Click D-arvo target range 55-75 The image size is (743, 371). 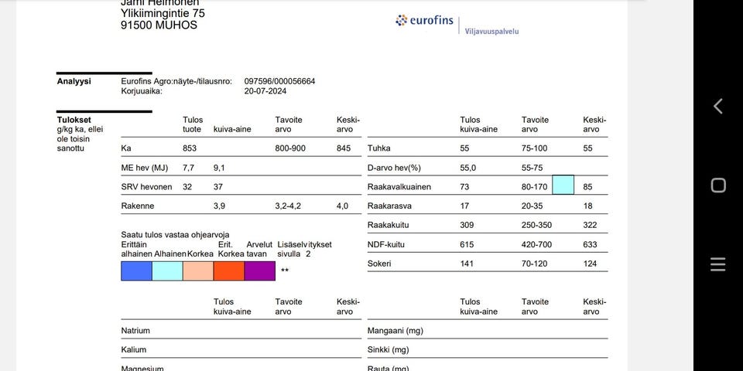532,168
